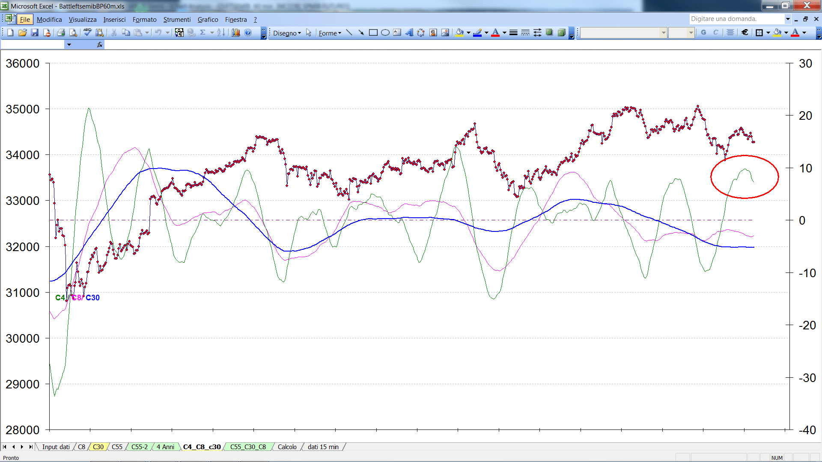Insert diagram or organization chart icon
Screen dimensions: 822x462
coord(421,33)
